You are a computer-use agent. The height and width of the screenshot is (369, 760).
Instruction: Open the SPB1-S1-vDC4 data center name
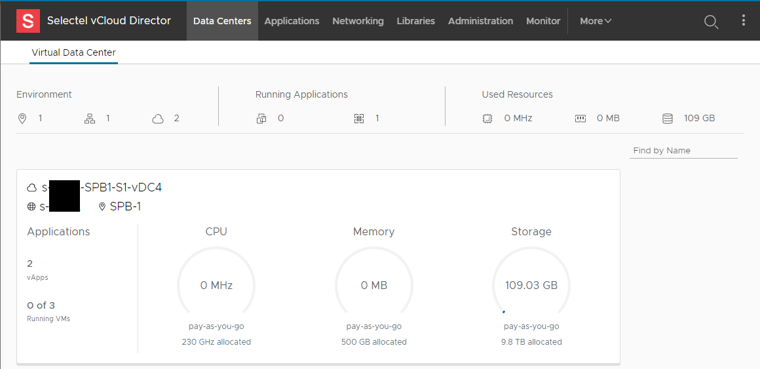[x=101, y=187]
